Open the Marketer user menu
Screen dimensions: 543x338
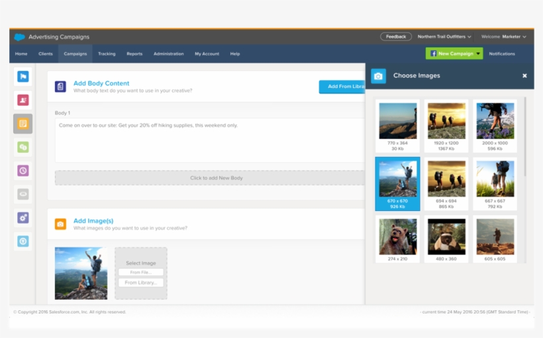(515, 36)
